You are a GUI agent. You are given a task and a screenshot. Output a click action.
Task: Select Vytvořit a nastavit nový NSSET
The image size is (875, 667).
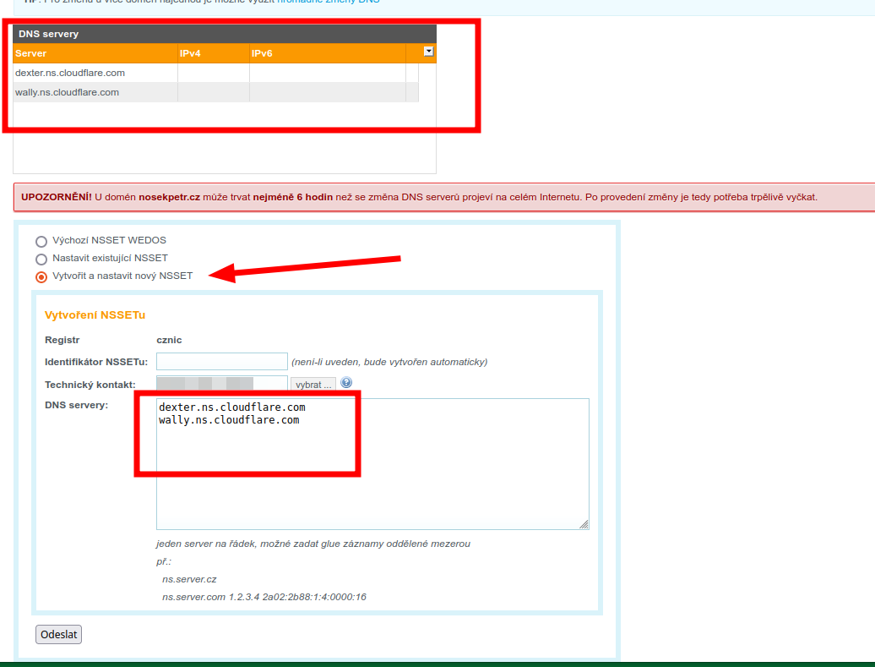[41, 276]
